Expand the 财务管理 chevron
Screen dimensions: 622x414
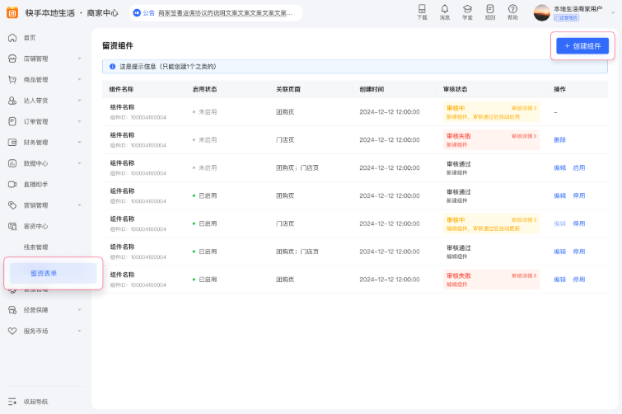[x=79, y=143]
